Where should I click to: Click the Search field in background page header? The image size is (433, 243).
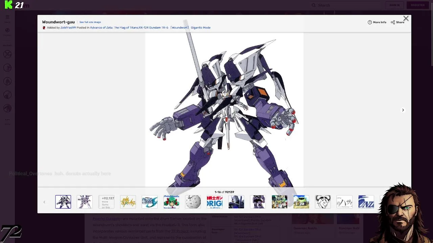pyautogui.click(x=345, y=5)
